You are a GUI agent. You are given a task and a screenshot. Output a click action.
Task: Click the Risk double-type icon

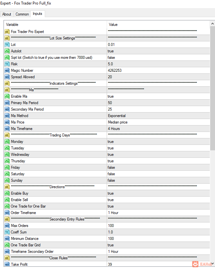coord(7,64)
